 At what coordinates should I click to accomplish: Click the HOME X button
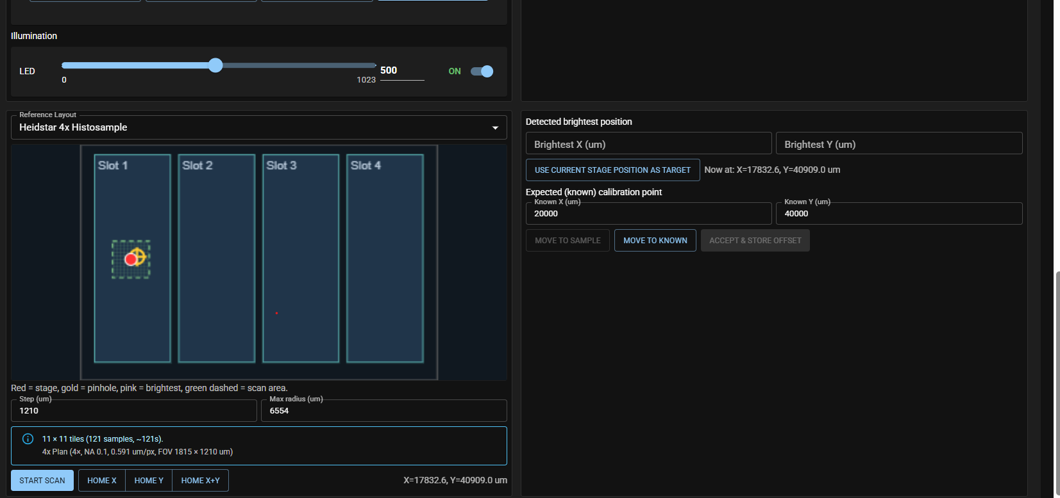coord(102,481)
